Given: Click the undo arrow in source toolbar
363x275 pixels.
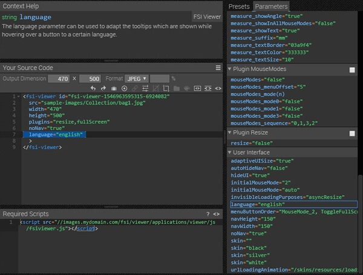Looking at the screenshot, I should [93, 89].
